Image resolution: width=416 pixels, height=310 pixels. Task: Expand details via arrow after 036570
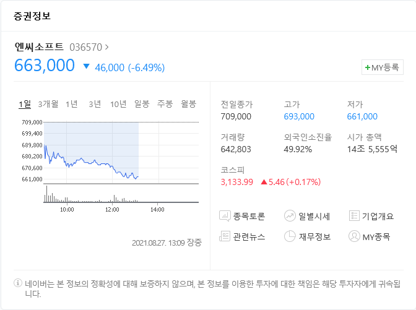click(107, 46)
